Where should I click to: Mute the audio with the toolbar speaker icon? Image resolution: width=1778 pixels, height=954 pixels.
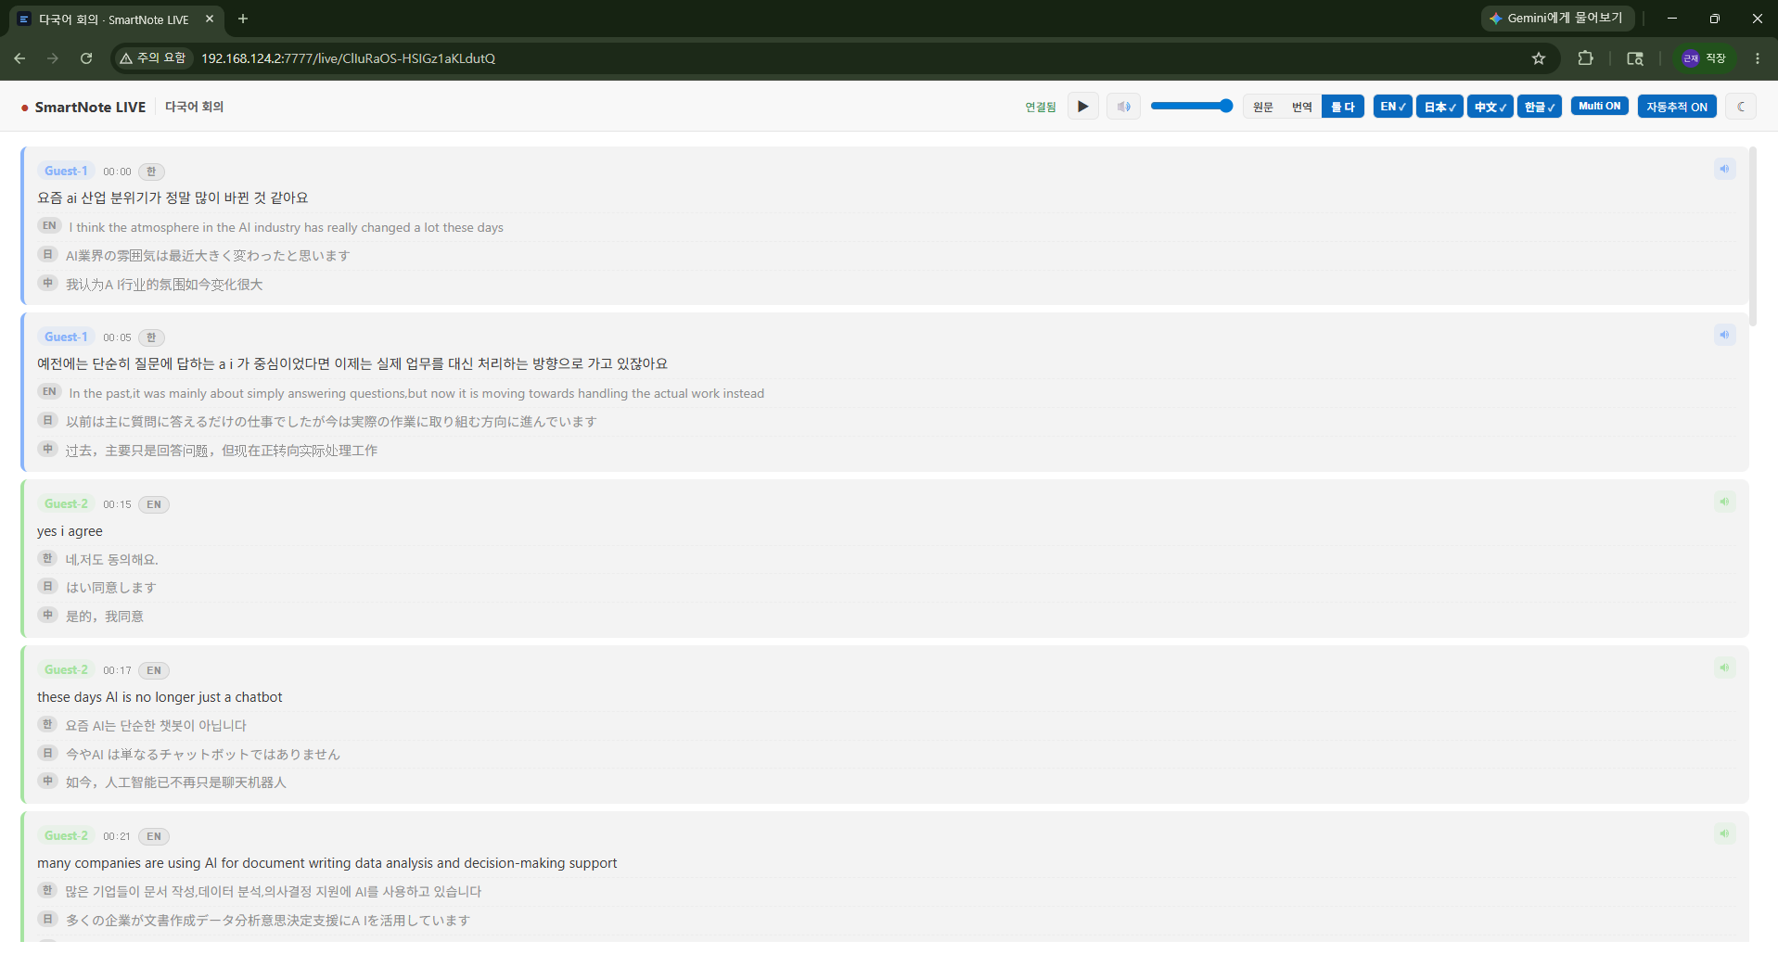tap(1123, 107)
